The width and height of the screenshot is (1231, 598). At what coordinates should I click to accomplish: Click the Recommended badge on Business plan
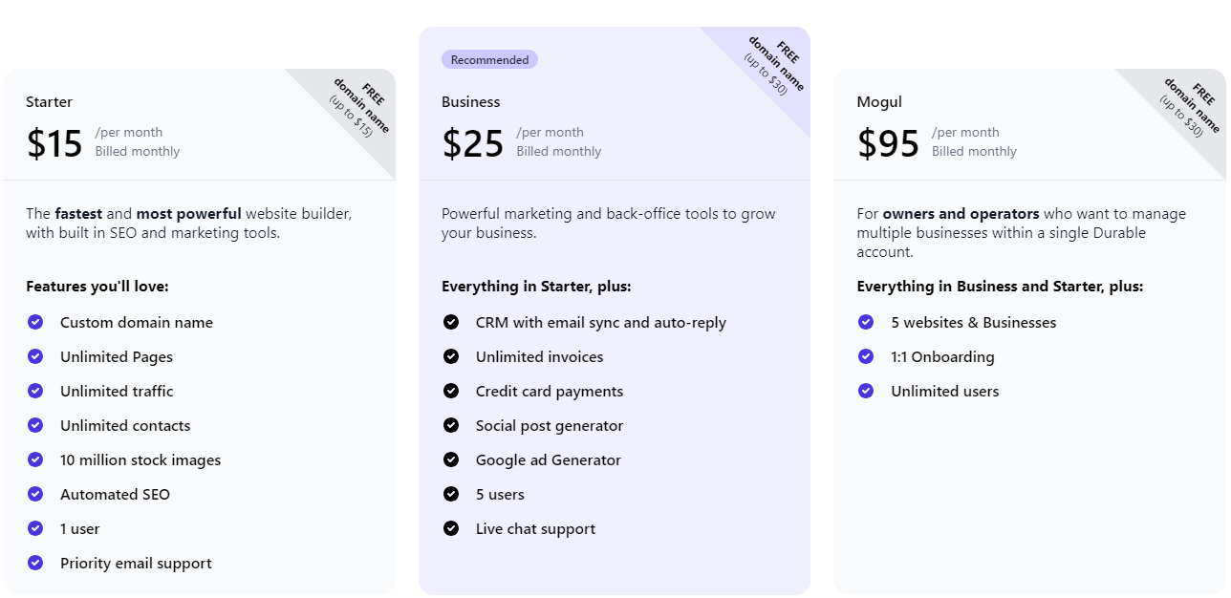tap(489, 59)
